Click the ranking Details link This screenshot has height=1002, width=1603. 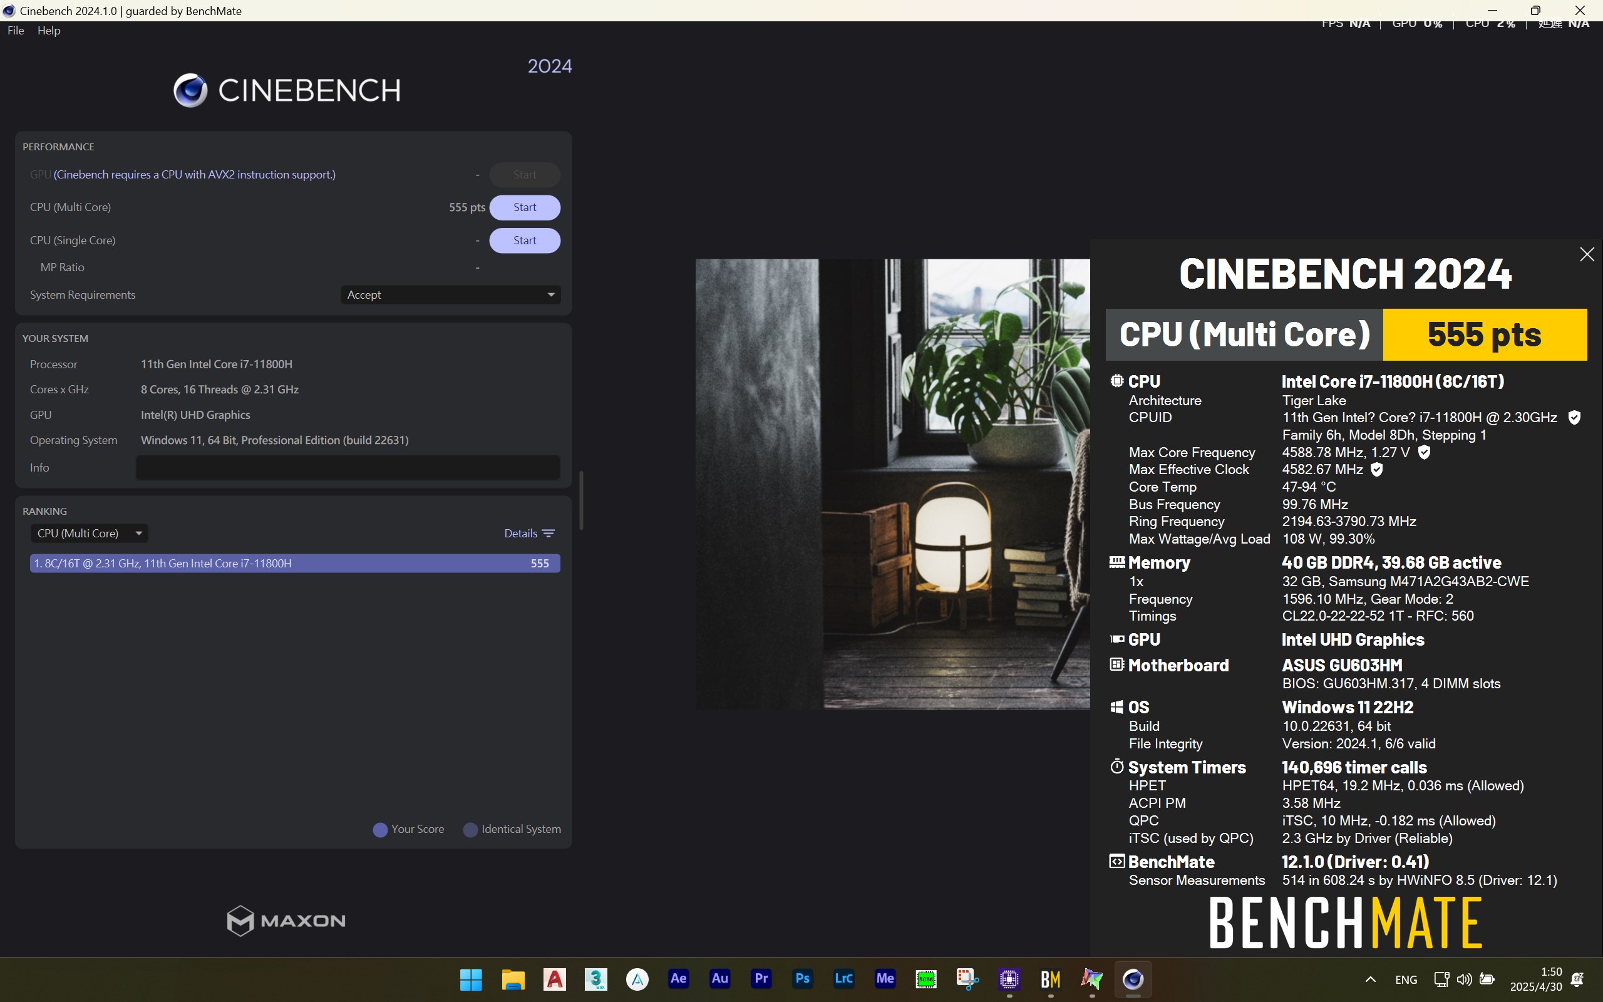(x=520, y=534)
